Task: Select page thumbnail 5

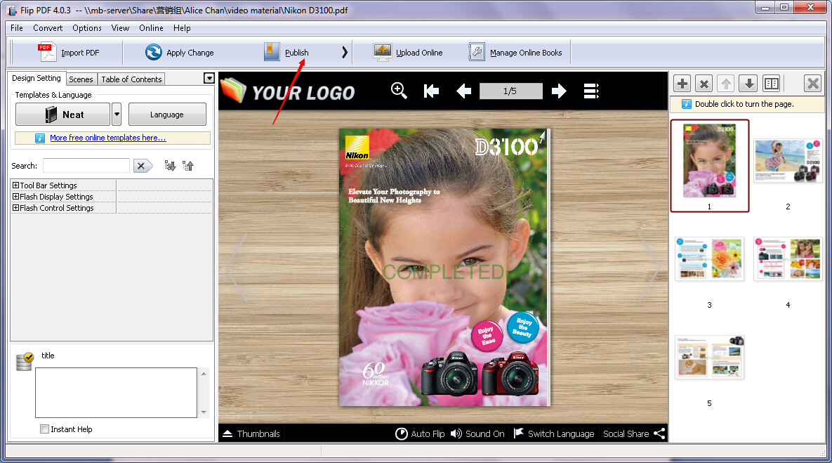Action: coord(709,358)
